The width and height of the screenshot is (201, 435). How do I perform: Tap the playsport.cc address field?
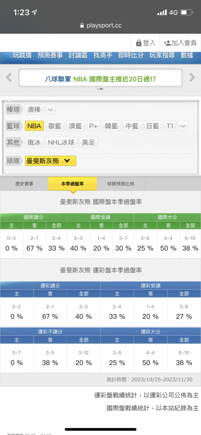(100, 26)
